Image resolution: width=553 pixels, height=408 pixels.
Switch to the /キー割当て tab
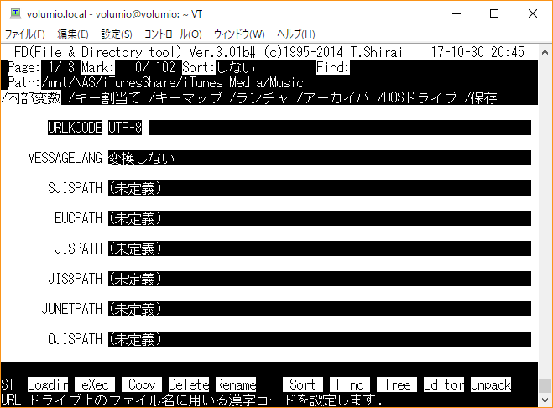click(104, 97)
